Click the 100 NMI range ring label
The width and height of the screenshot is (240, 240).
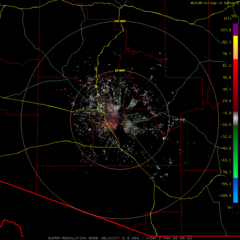tap(120, 21)
